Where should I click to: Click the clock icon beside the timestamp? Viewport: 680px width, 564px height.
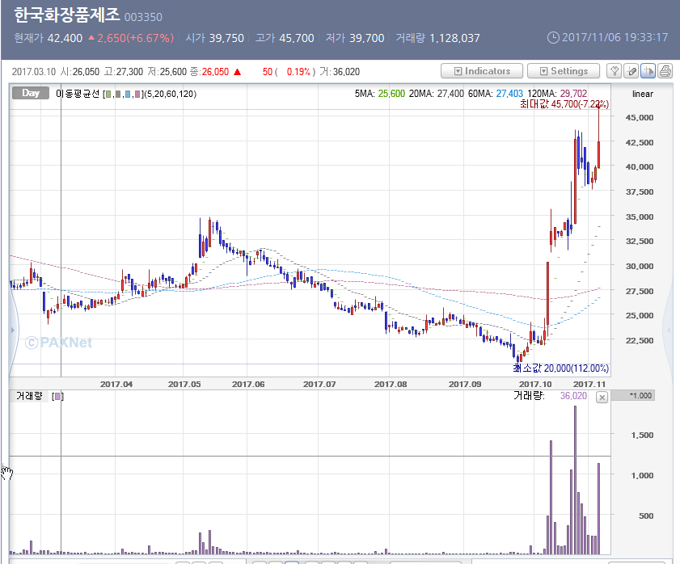pyautogui.click(x=553, y=37)
